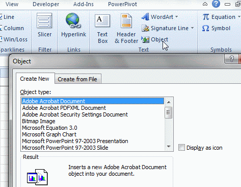Screen dimensions: 241x187
Task: Open the View ribbon tab
Action: click(x=12, y=4)
